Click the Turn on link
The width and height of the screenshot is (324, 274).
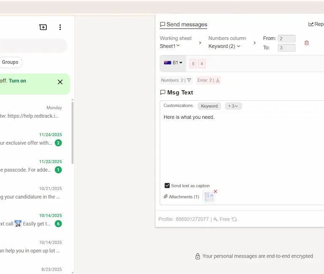click(x=17, y=81)
